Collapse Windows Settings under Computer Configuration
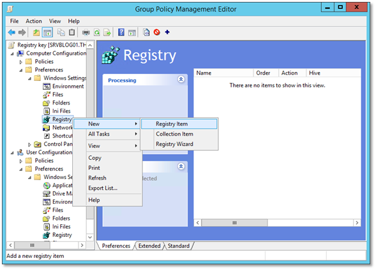The width and height of the screenshot is (376, 270). click(x=29, y=78)
